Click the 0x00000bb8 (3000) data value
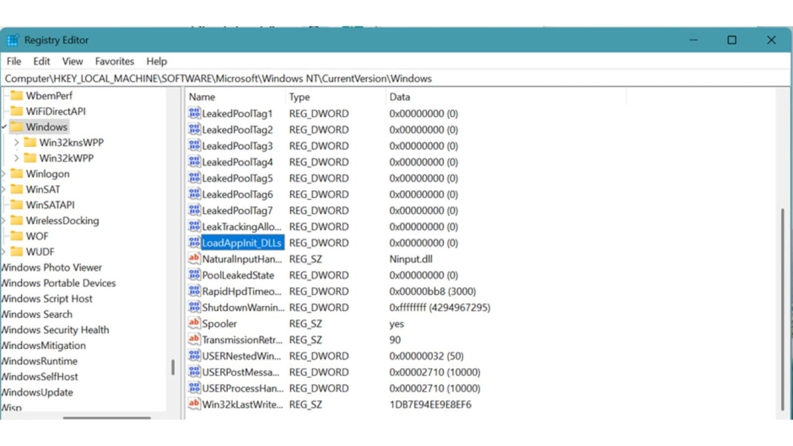Viewport: 793px width, 446px height. tap(433, 291)
